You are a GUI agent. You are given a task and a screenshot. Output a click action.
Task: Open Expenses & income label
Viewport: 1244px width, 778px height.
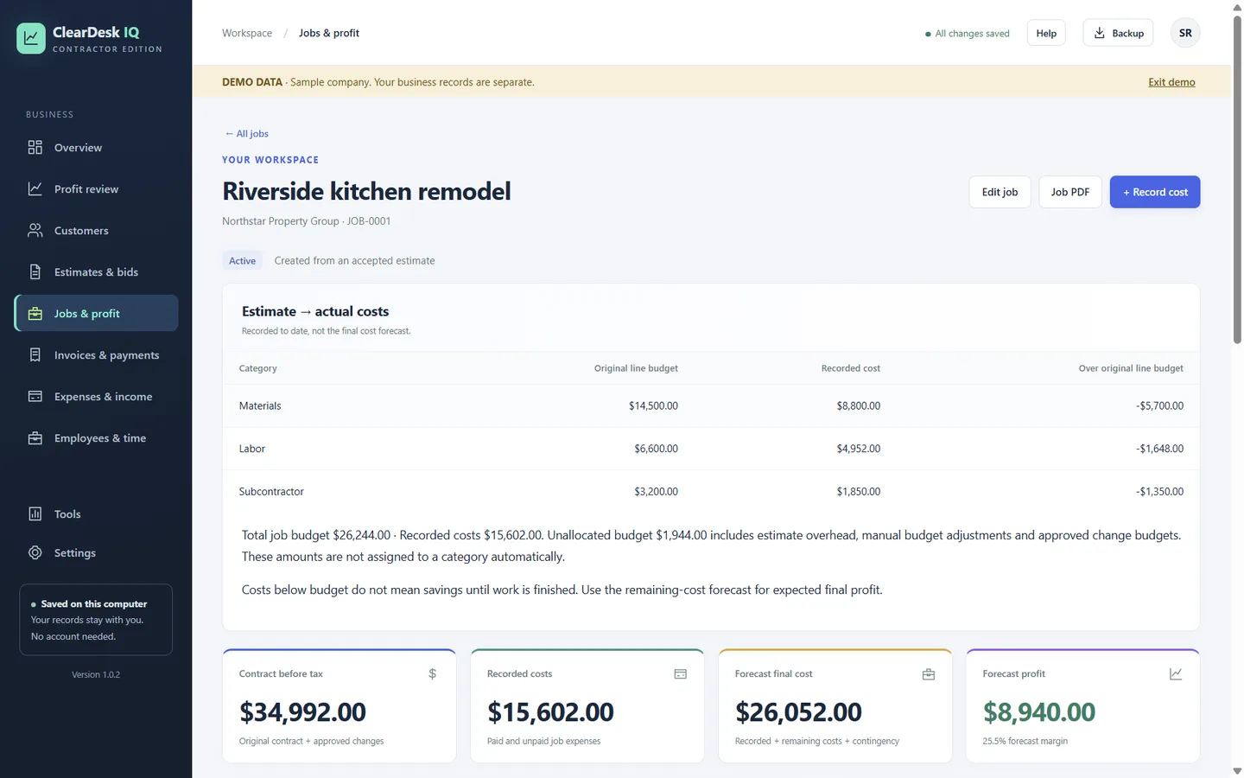pos(103,397)
